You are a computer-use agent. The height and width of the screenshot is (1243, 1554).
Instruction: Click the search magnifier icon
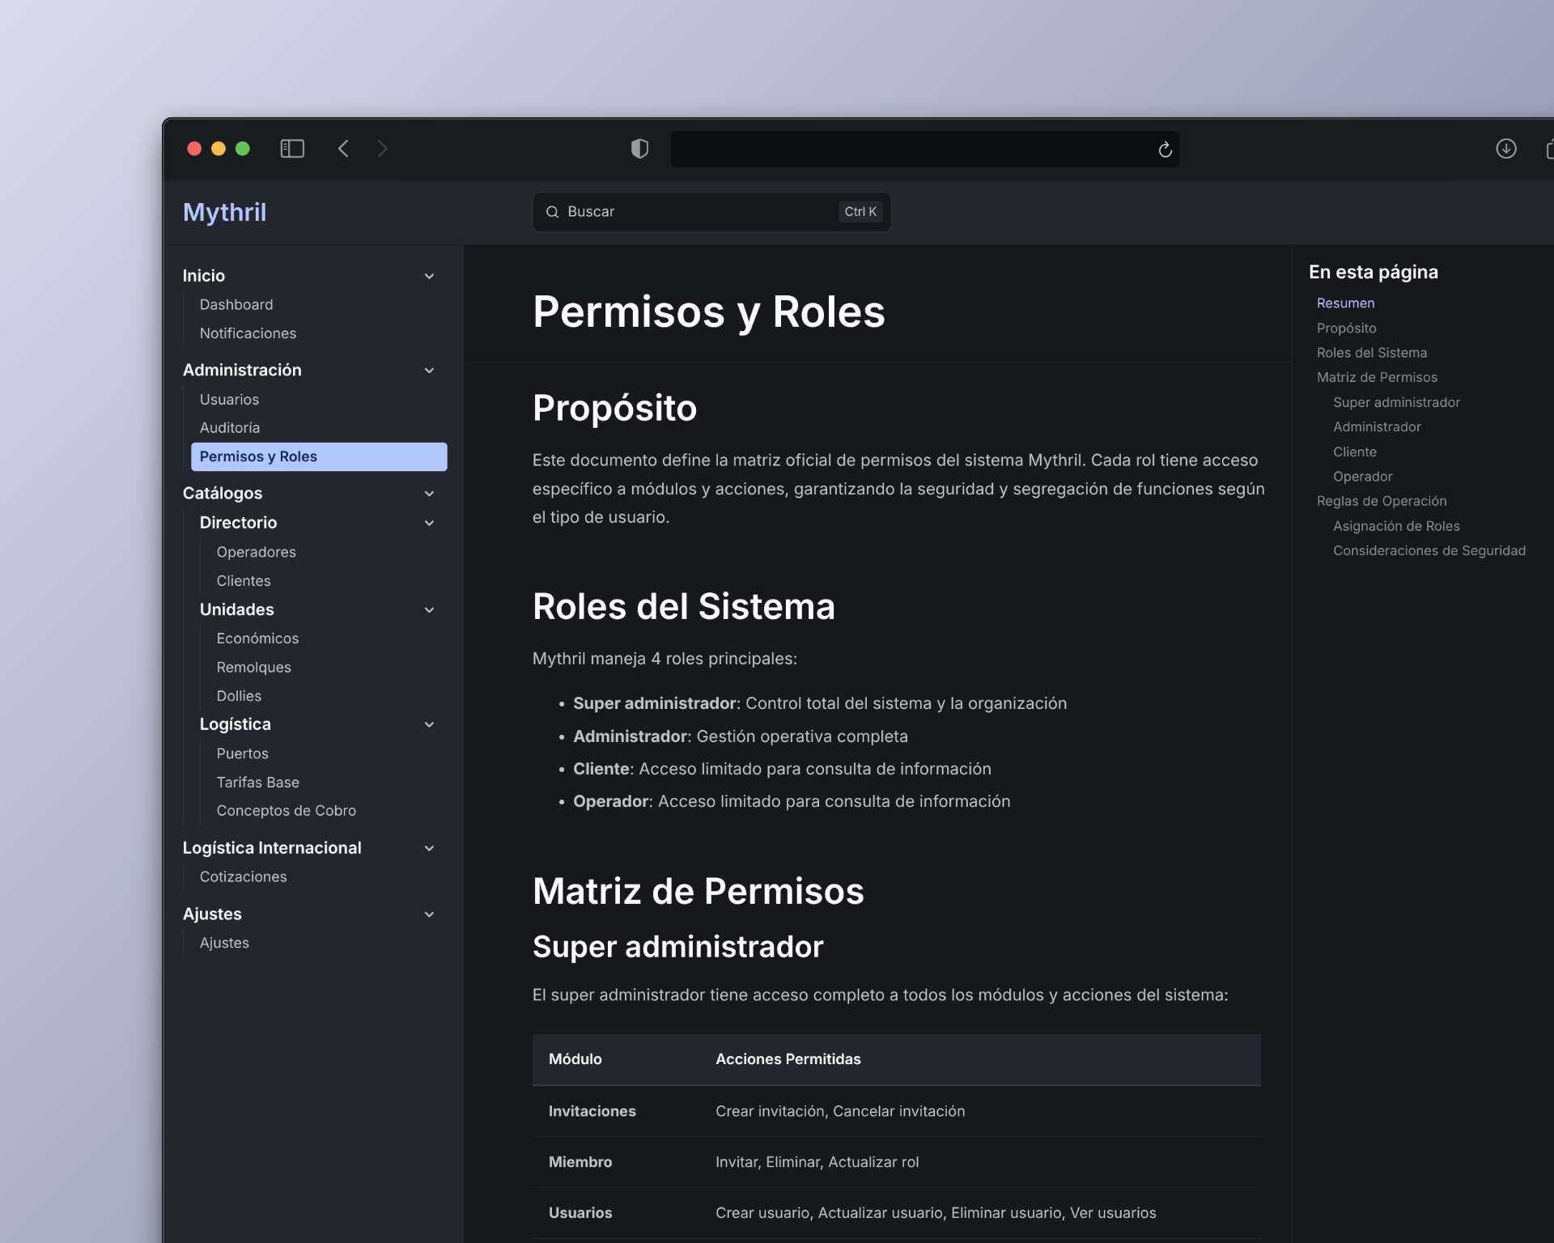tap(553, 212)
